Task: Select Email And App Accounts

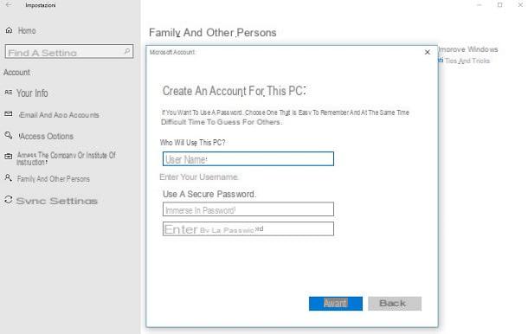Action: coord(59,115)
